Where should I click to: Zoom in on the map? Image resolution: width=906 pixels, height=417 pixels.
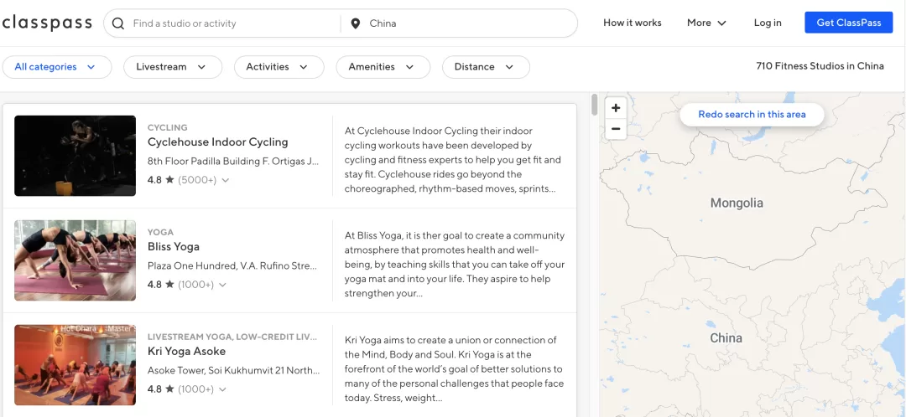pos(616,107)
